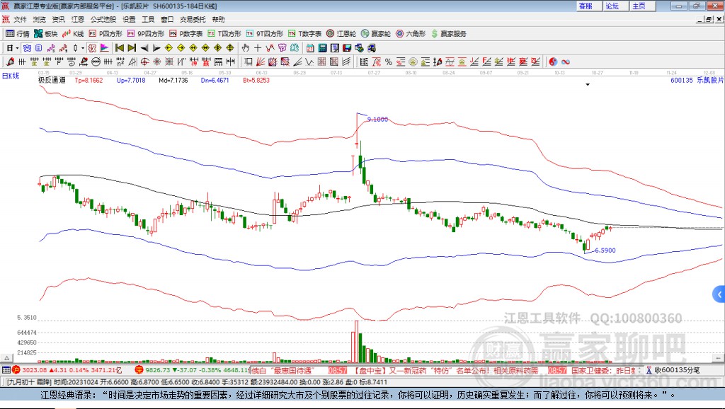This screenshot has height=409, width=725.
Task: Open the 板块 sector view
Action: [x=45, y=34]
